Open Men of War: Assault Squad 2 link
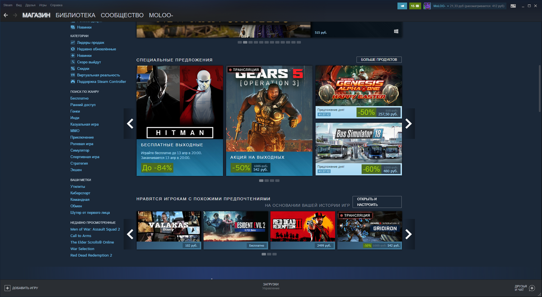Image resolution: width=542 pixels, height=297 pixels. coord(95,229)
